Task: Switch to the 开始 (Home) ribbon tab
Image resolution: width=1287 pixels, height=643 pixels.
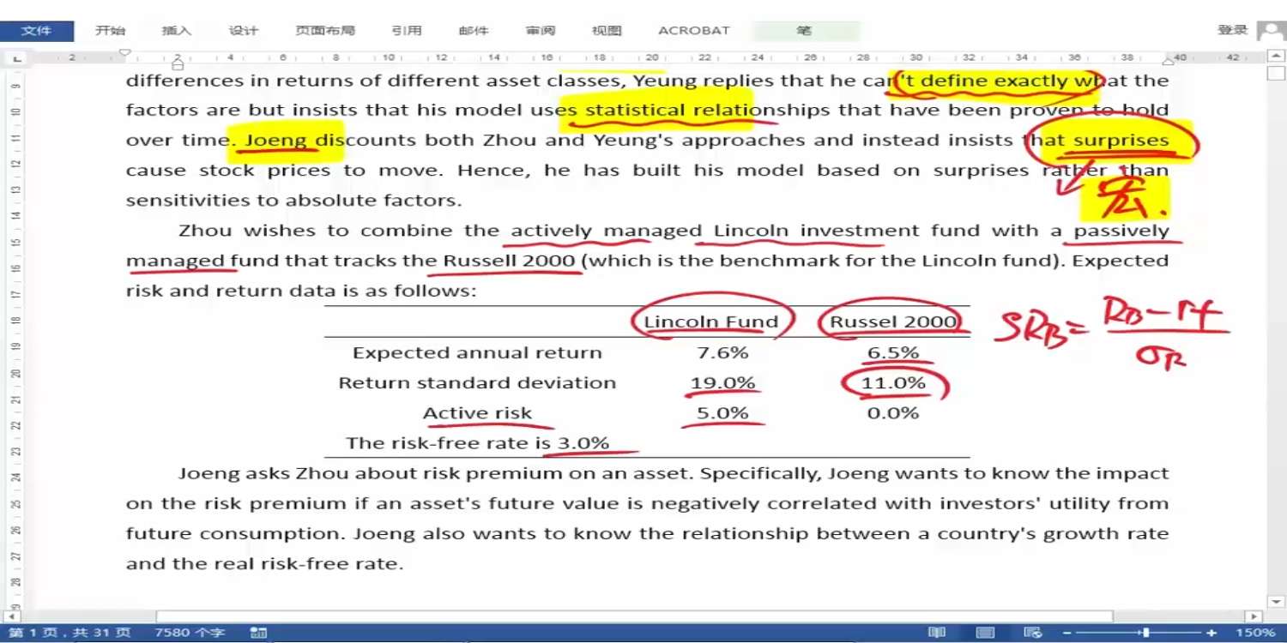Action: (x=110, y=30)
